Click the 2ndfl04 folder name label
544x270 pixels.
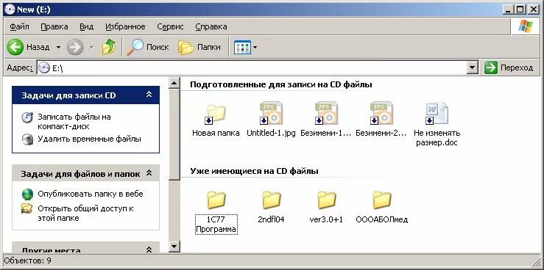point(272,219)
